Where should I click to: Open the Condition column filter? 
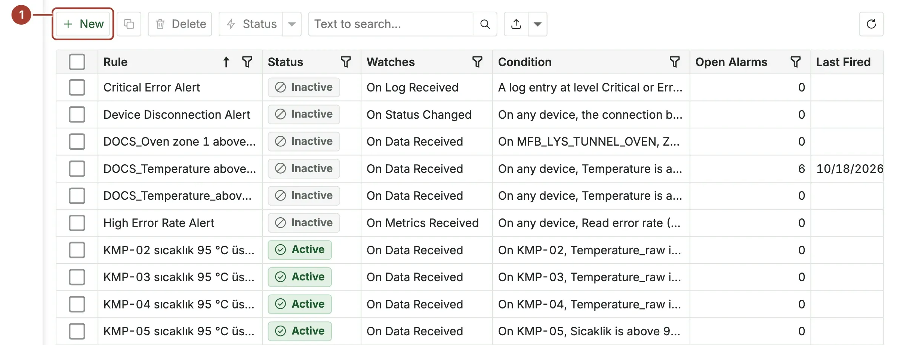pyautogui.click(x=675, y=62)
